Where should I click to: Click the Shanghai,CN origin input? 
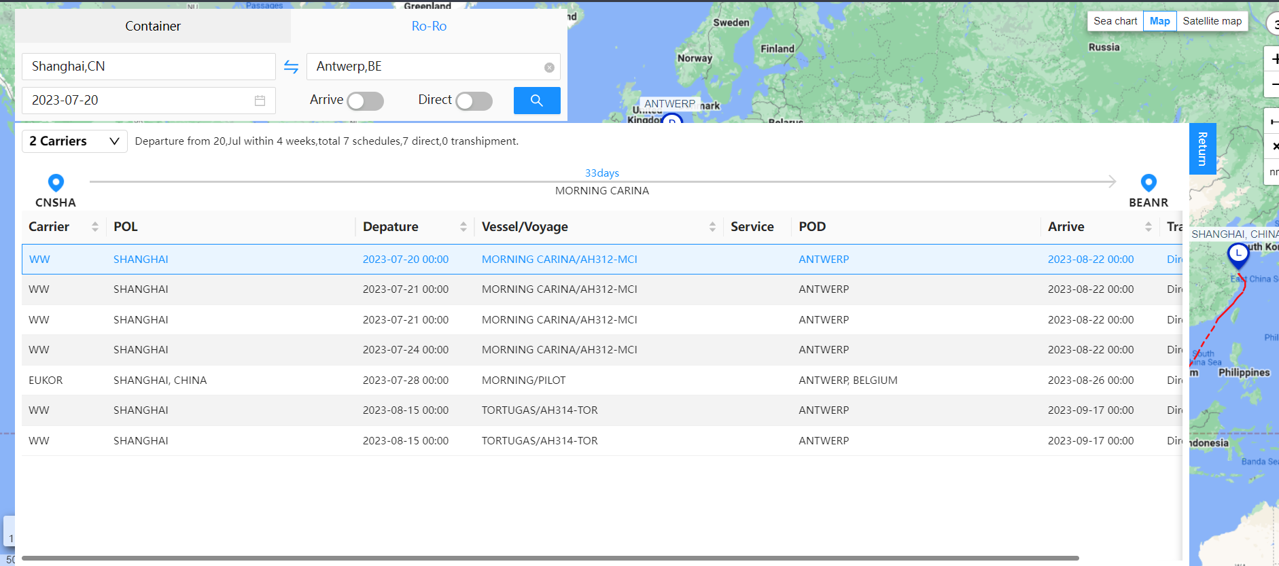pos(149,67)
